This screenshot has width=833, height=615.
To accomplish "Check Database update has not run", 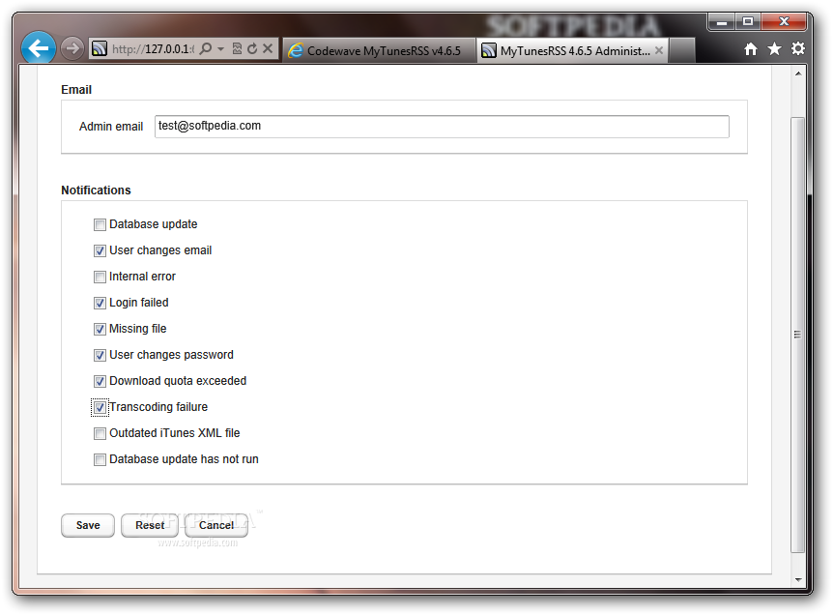I will tap(100, 459).
